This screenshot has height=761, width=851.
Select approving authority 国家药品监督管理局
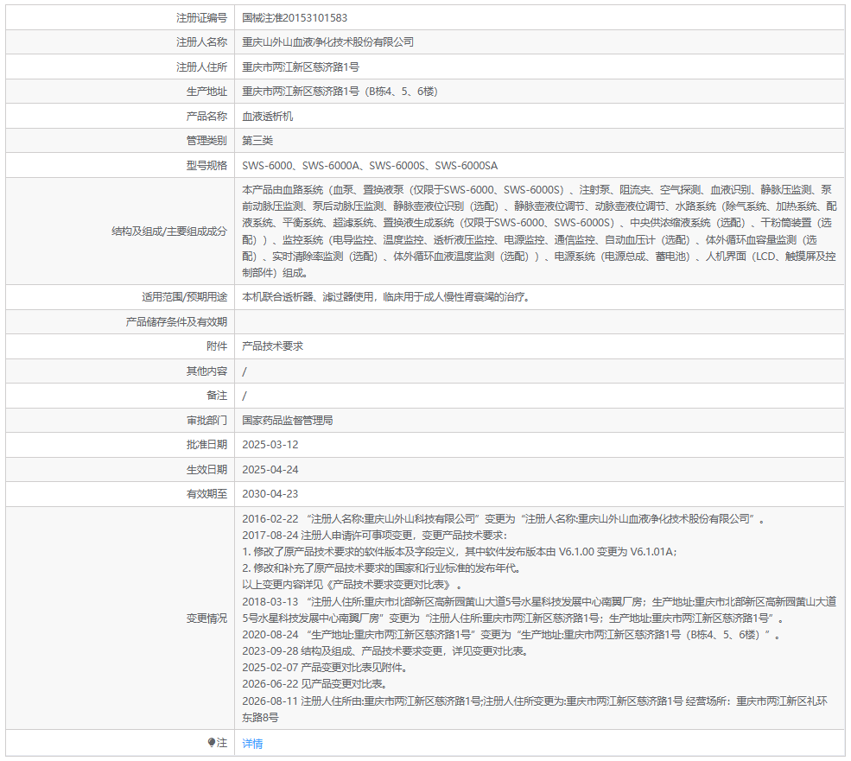pos(288,420)
